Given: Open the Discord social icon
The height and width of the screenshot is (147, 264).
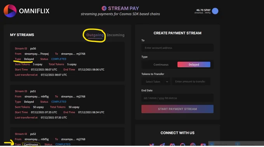Looking at the screenshot, I should coord(172,144).
